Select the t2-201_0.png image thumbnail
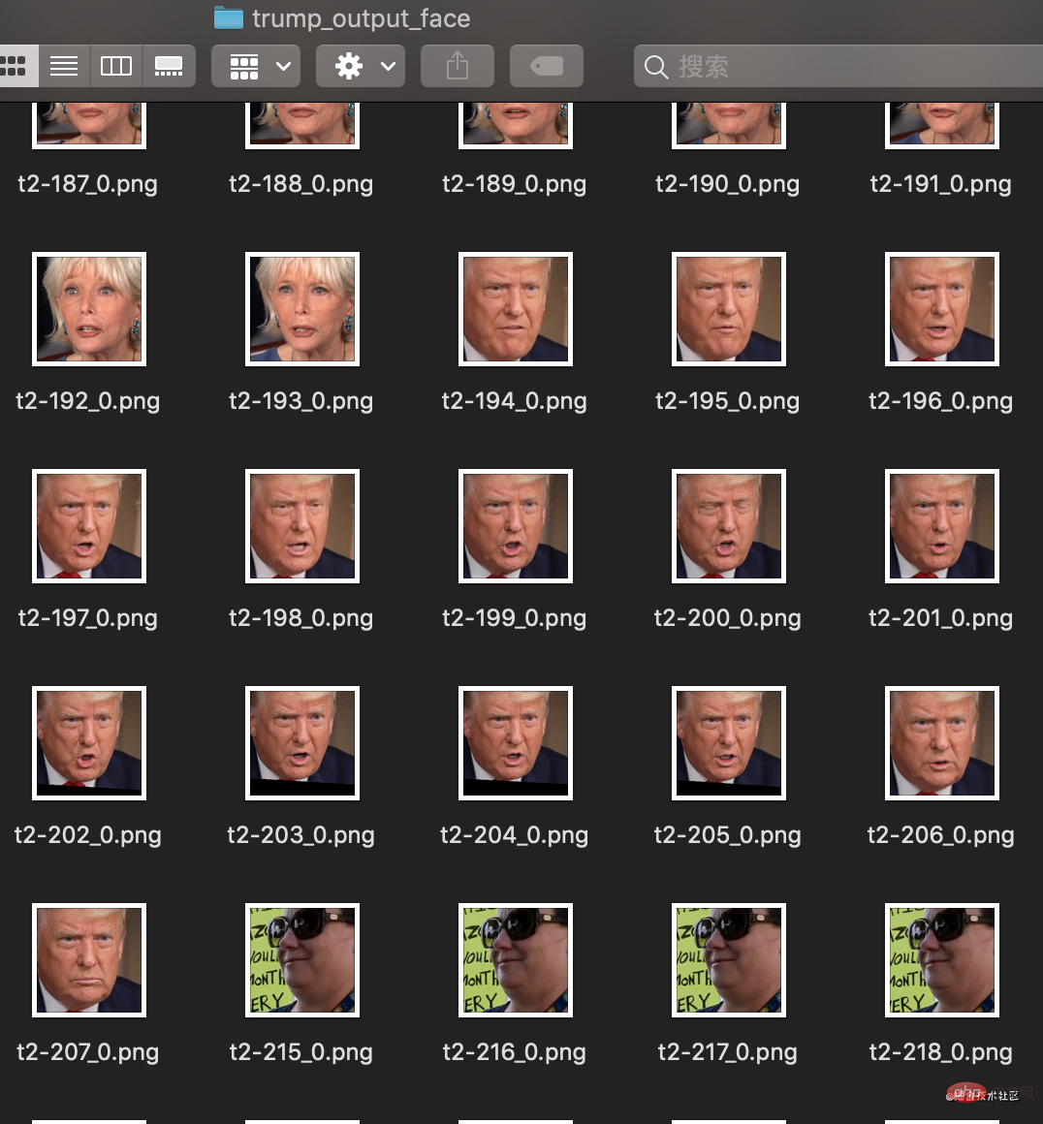Viewport: 1043px width, 1124px height. [x=942, y=526]
